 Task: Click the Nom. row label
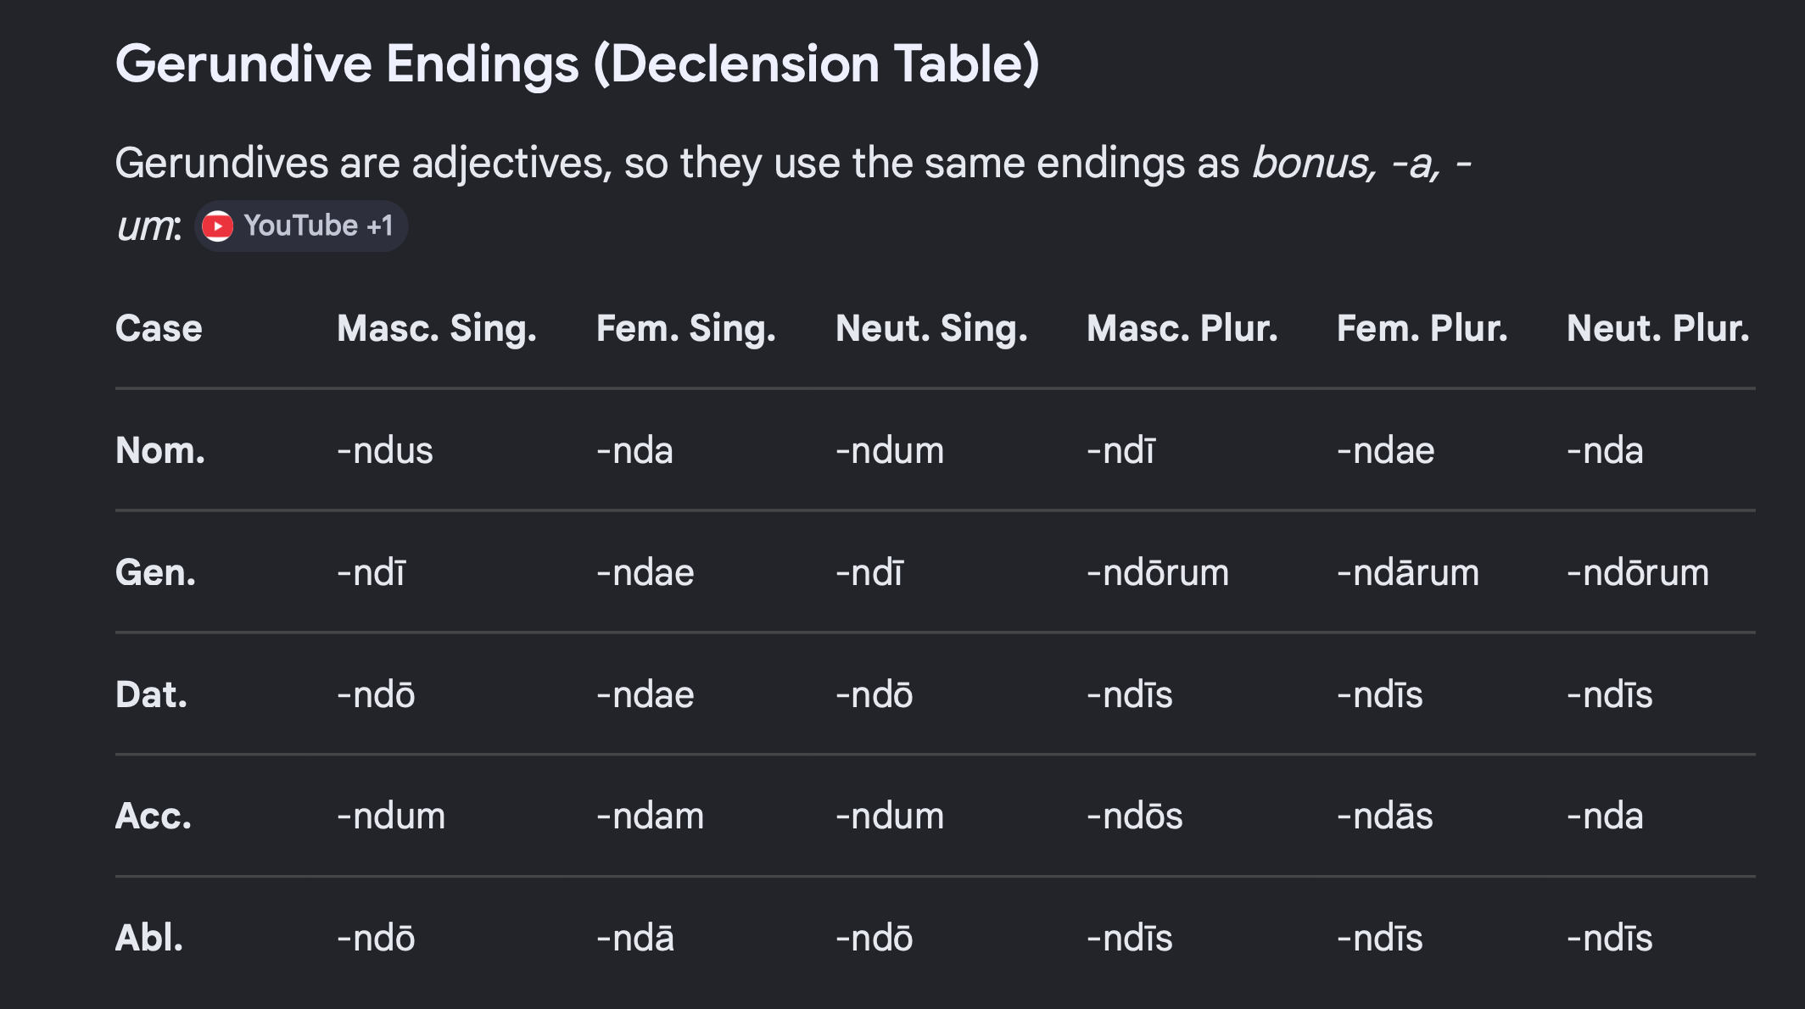point(160,450)
